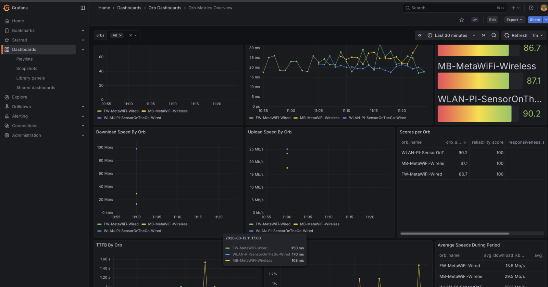Viewport: 548px width, 287px height.
Task: Open Explore in the sidebar
Action: [x=20, y=97]
